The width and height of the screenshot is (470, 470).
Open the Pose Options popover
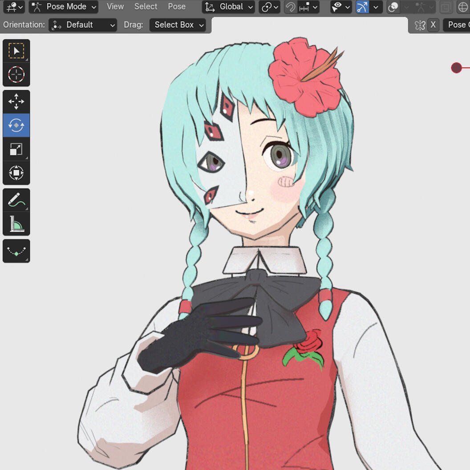coord(457,25)
